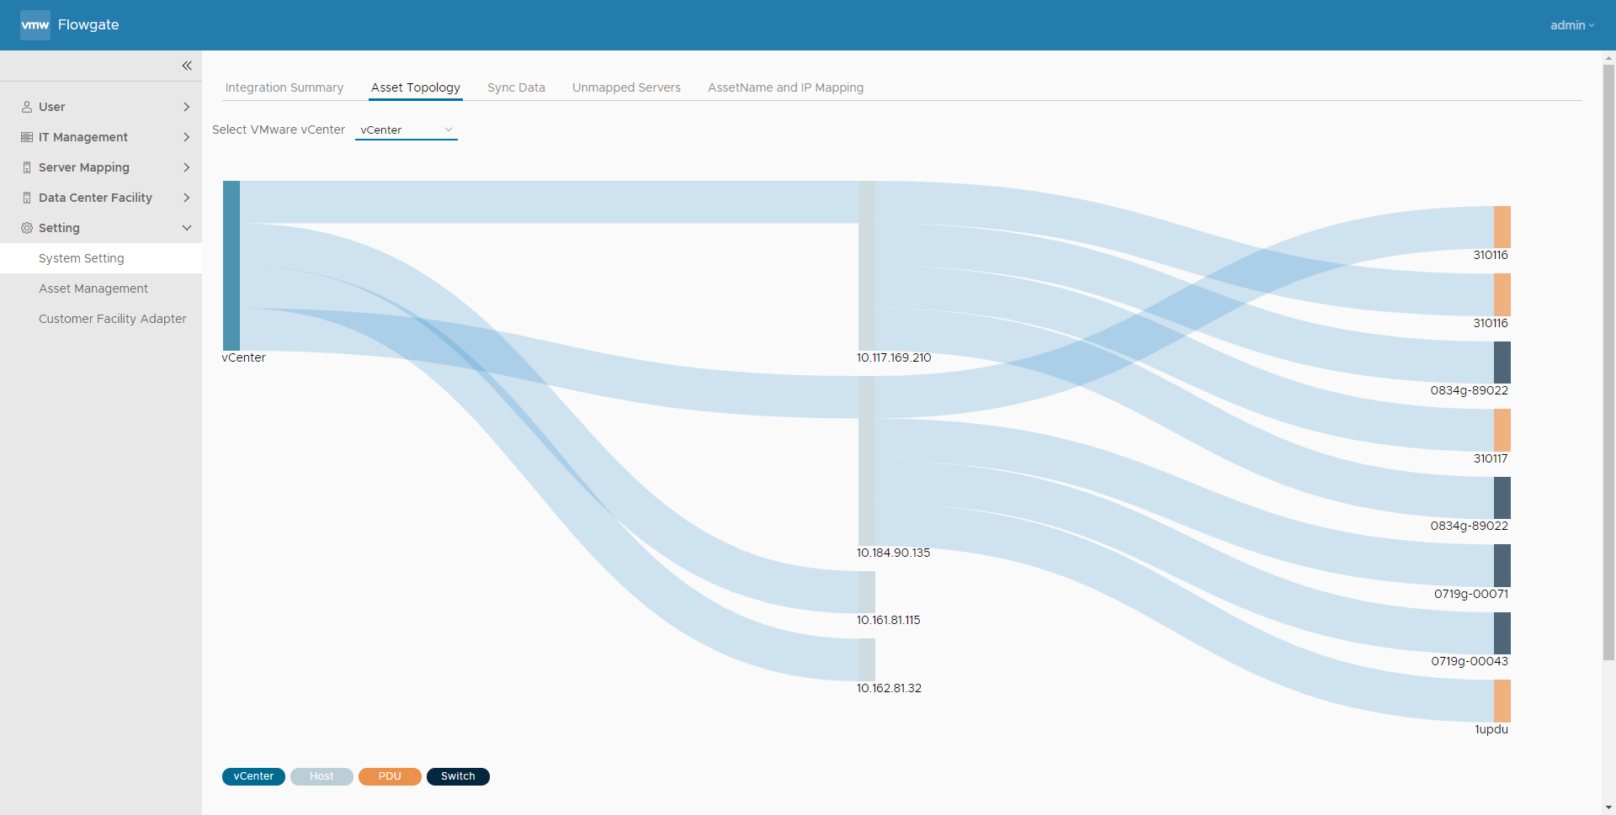Click the 0719g-00071 label text
The width and height of the screenshot is (1616, 815).
[x=1471, y=594]
